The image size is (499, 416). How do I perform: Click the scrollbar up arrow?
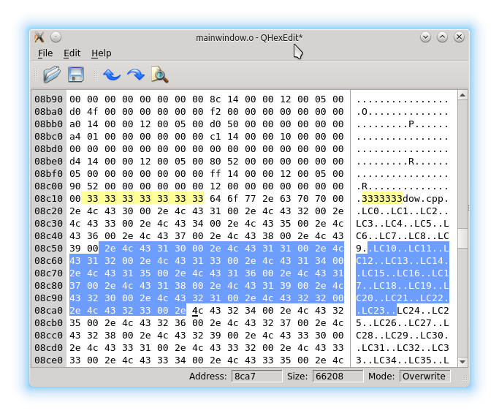click(x=462, y=95)
